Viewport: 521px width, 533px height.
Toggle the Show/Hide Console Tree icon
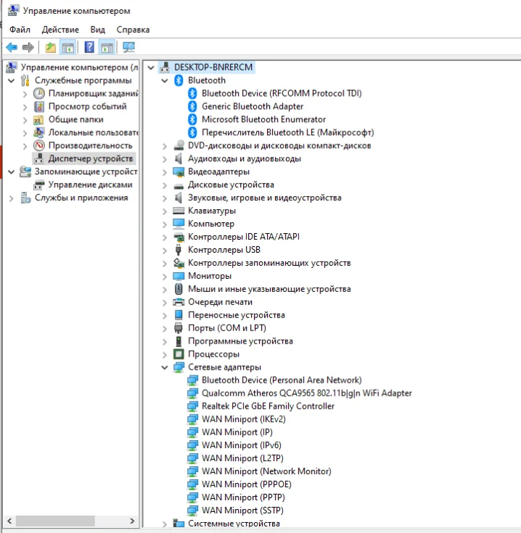pos(67,47)
